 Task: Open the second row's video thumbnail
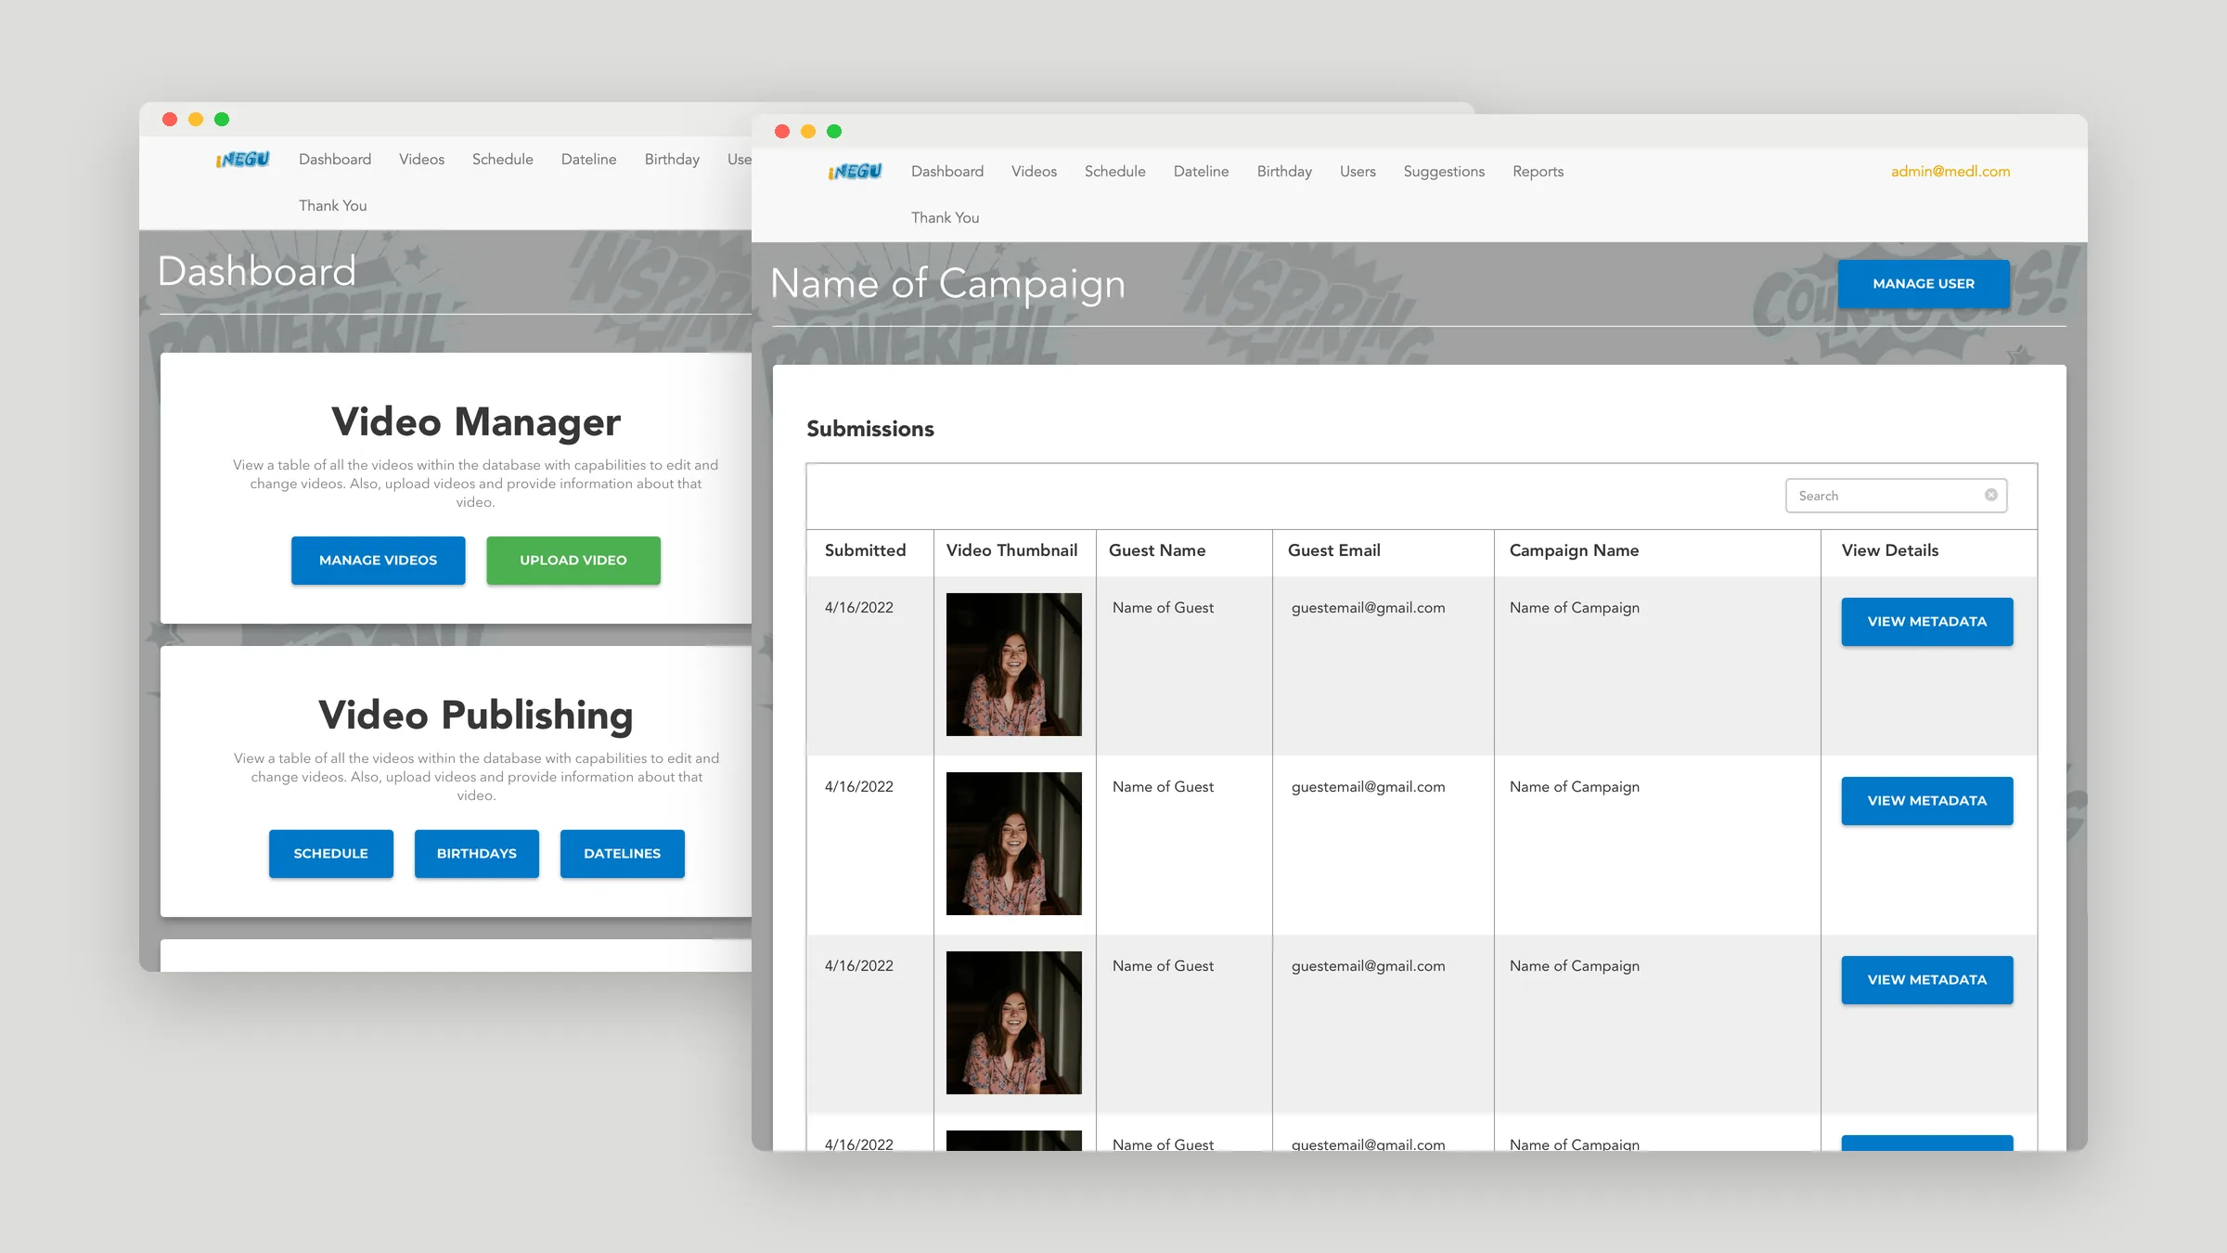tap(1014, 844)
